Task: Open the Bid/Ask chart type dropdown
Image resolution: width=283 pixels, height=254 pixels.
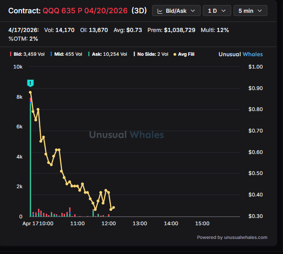Action: (176, 11)
